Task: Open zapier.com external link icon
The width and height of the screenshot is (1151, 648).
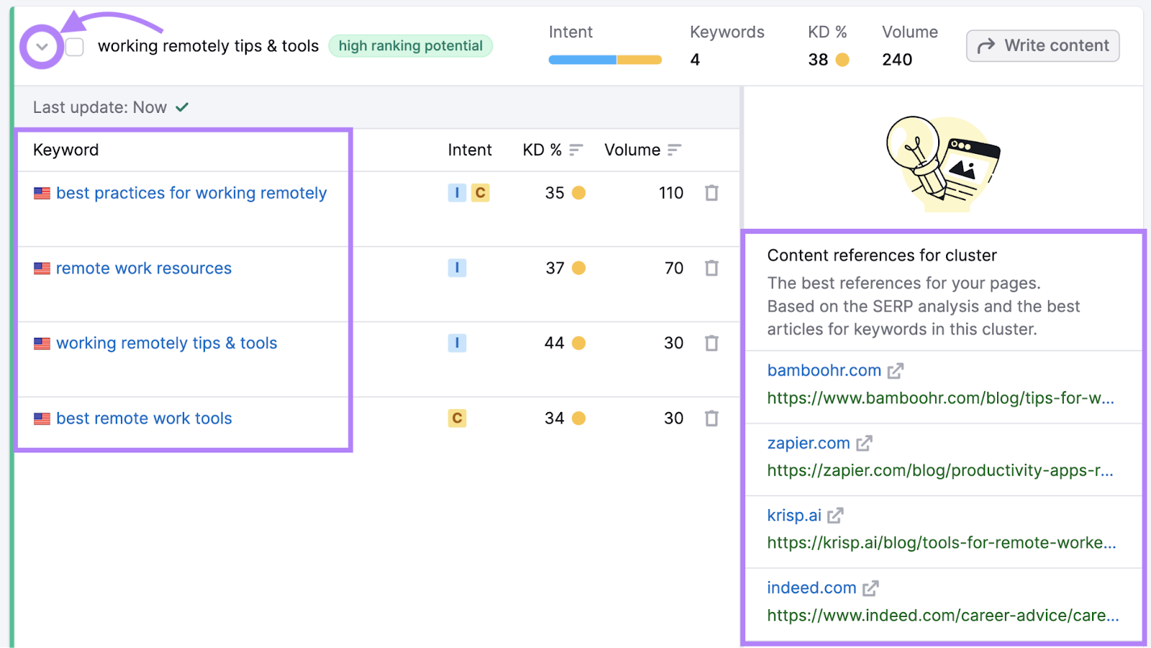Action: [x=864, y=444]
